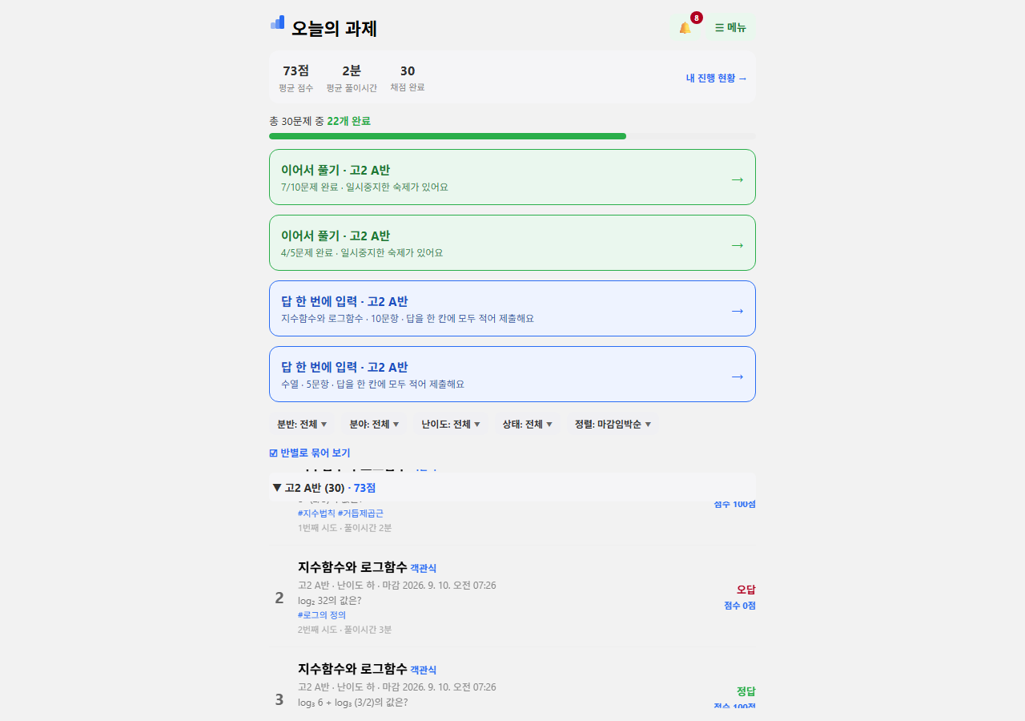Viewport: 1025px width, 721px height.
Task: Click the log₃ 6 + log₃ (3/2) question text
Action: click(353, 702)
